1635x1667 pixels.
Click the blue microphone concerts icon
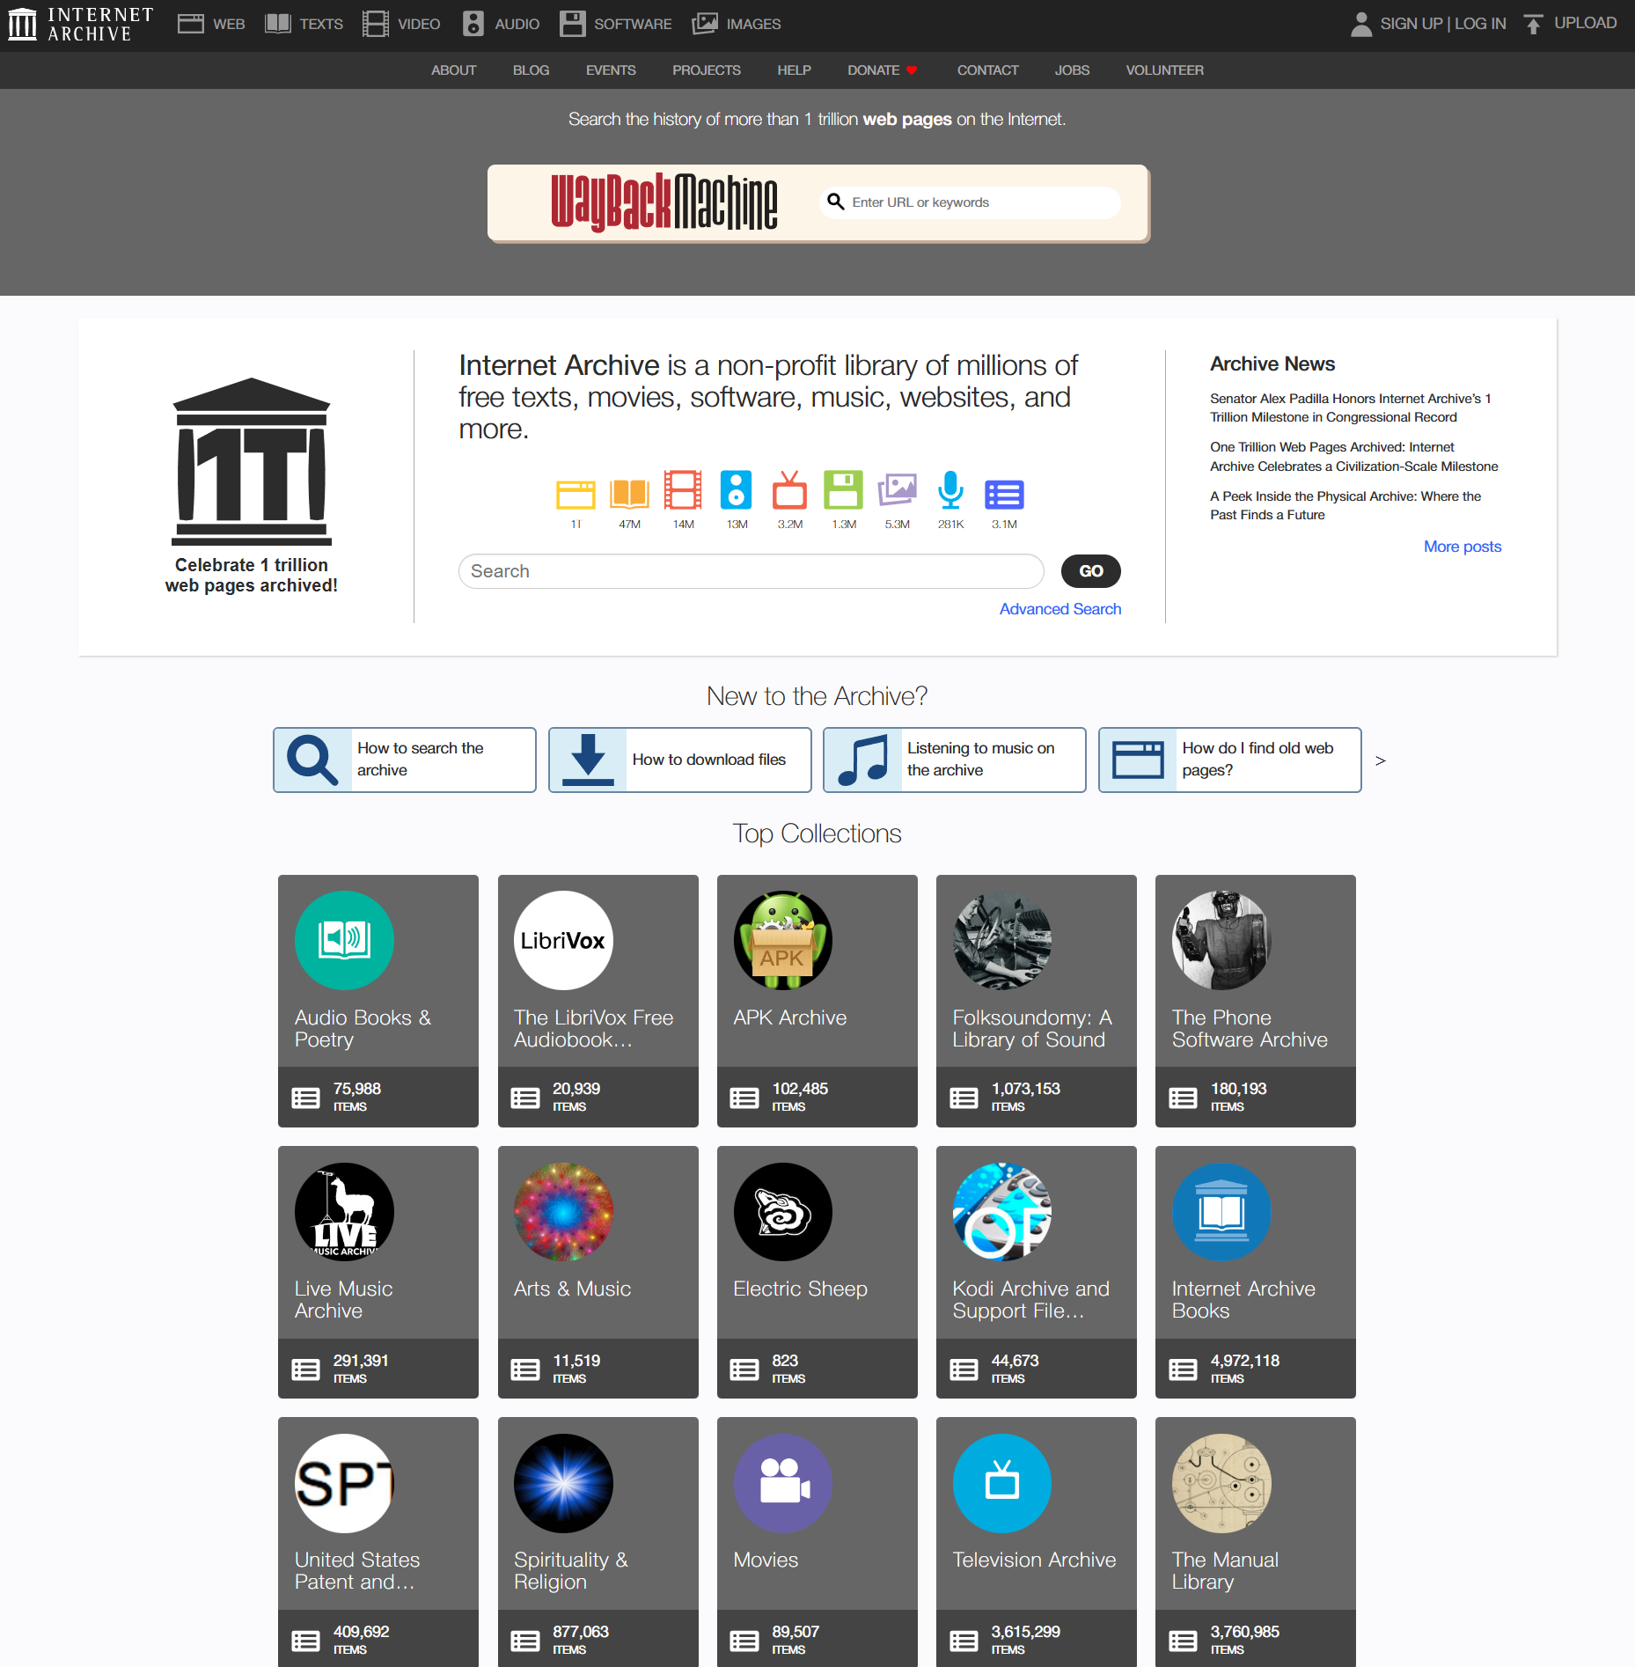point(950,490)
